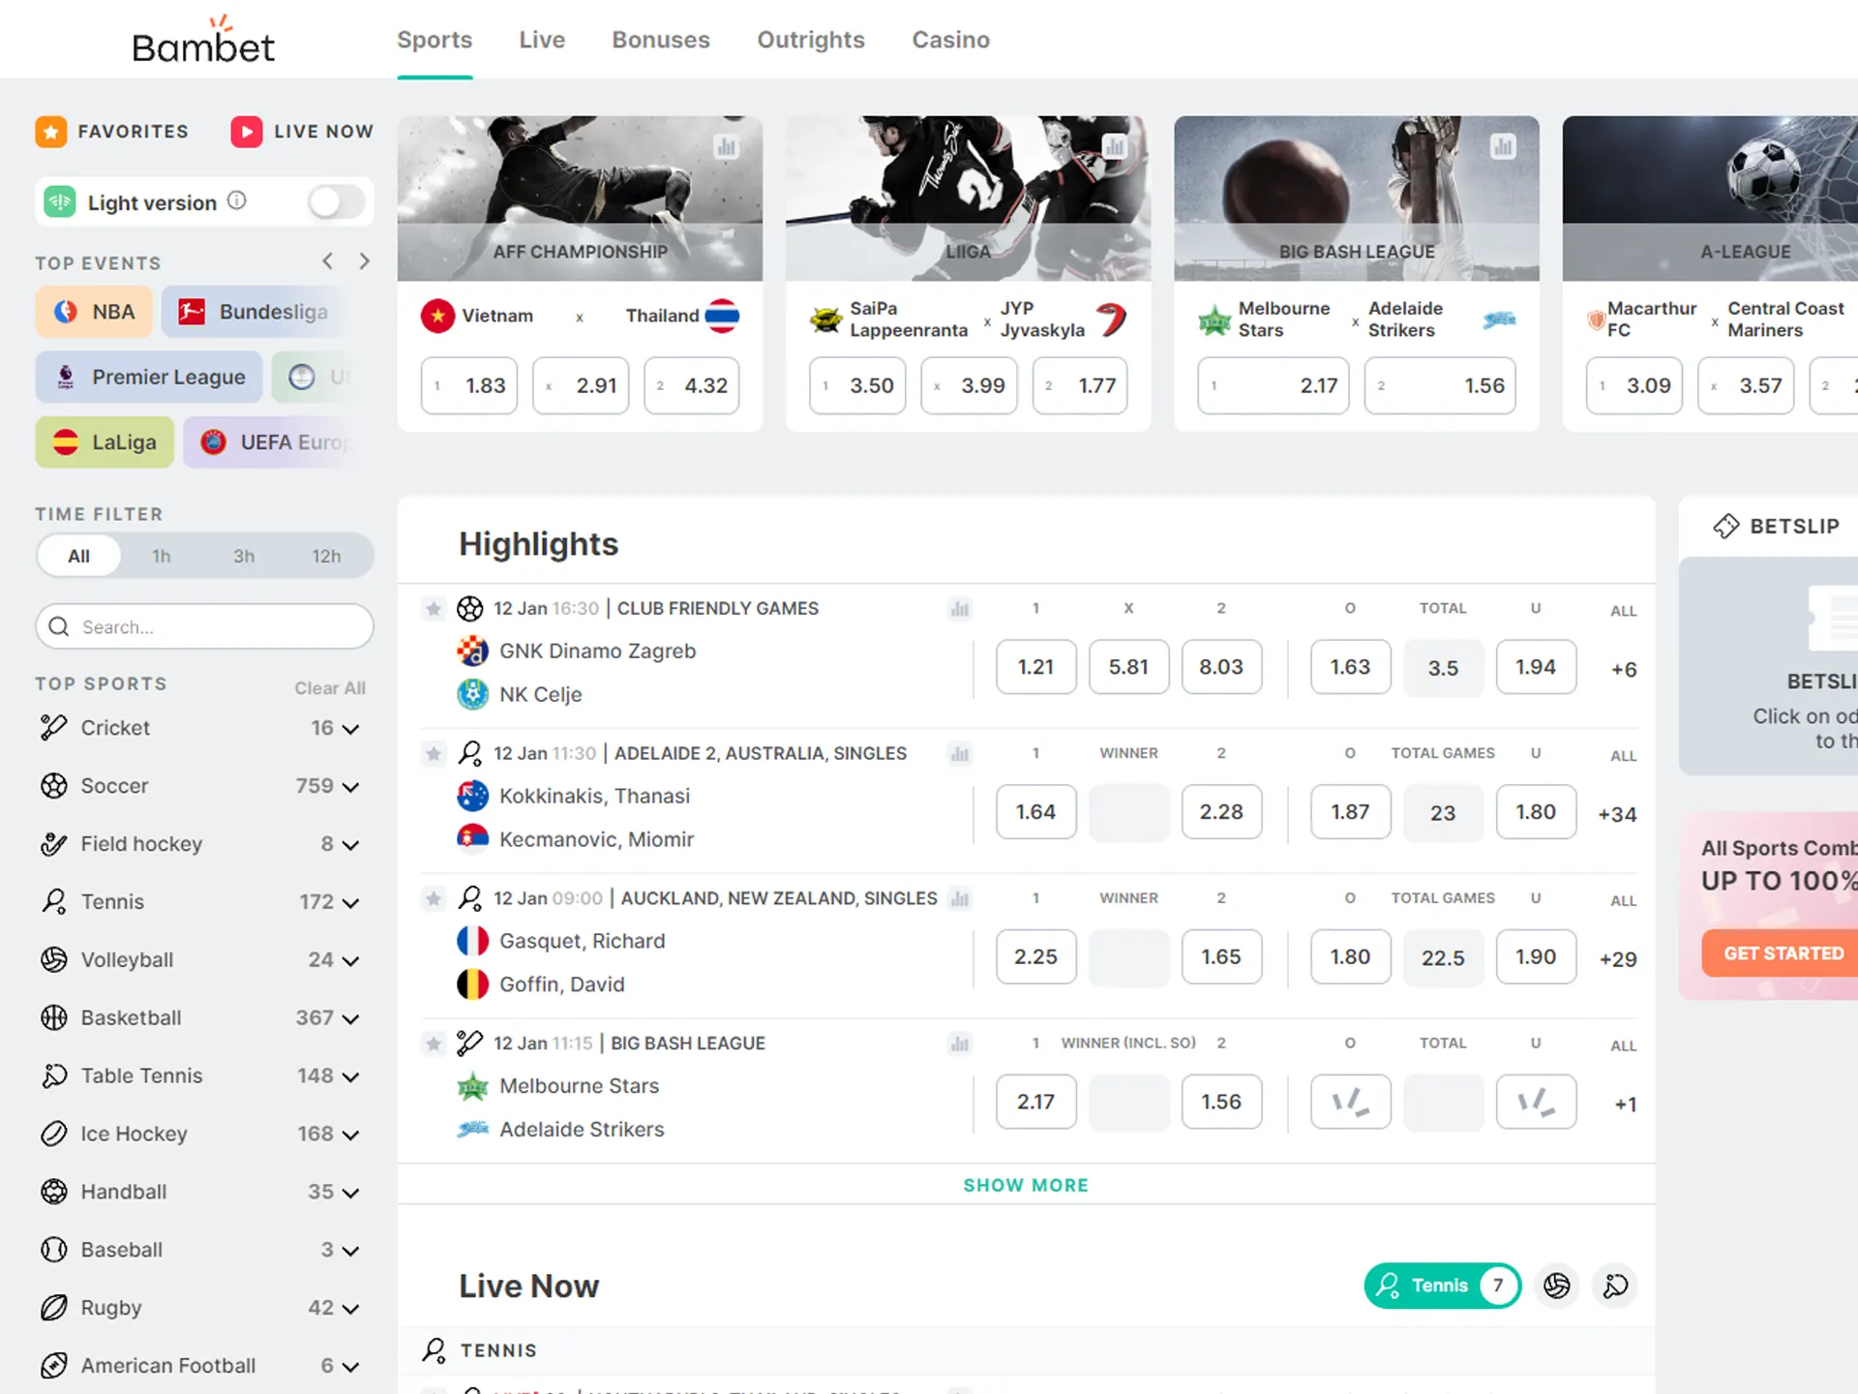Image resolution: width=1858 pixels, height=1394 pixels.
Task: Click the Bambet logo
Action: (x=203, y=41)
